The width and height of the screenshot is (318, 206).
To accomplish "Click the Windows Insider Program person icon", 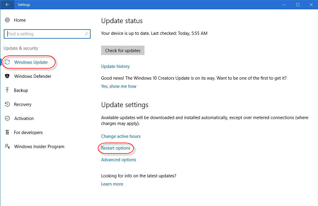I will point(7,146).
